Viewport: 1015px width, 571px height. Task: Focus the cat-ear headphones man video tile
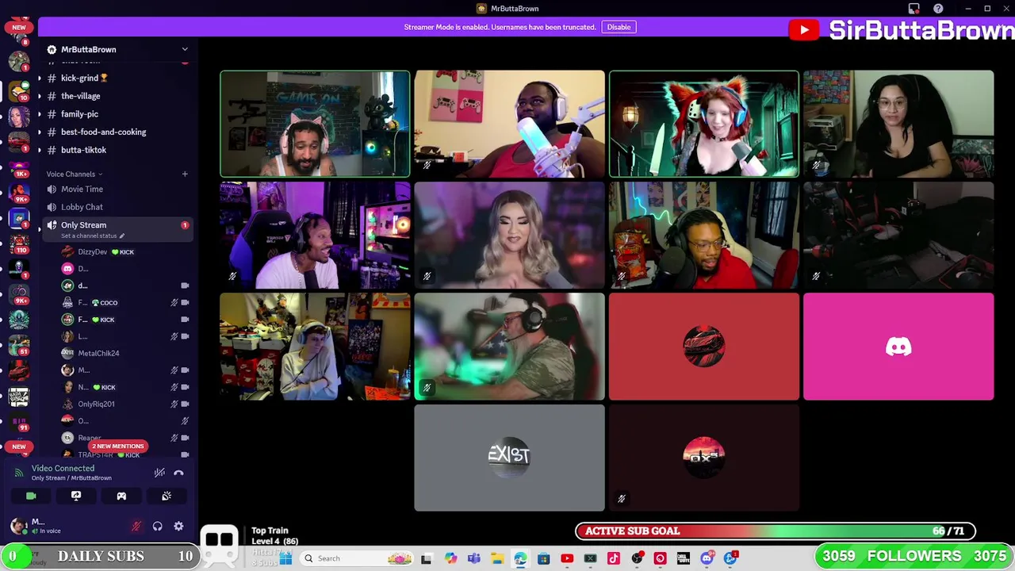click(315, 124)
